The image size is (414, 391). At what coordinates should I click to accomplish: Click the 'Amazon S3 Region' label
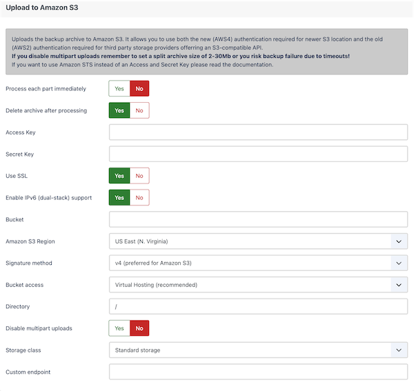click(30, 241)
